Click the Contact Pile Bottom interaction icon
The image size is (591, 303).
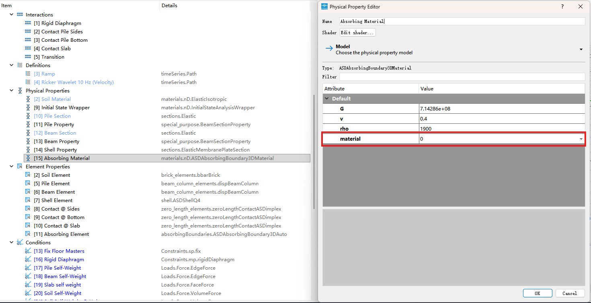(28, 40)
